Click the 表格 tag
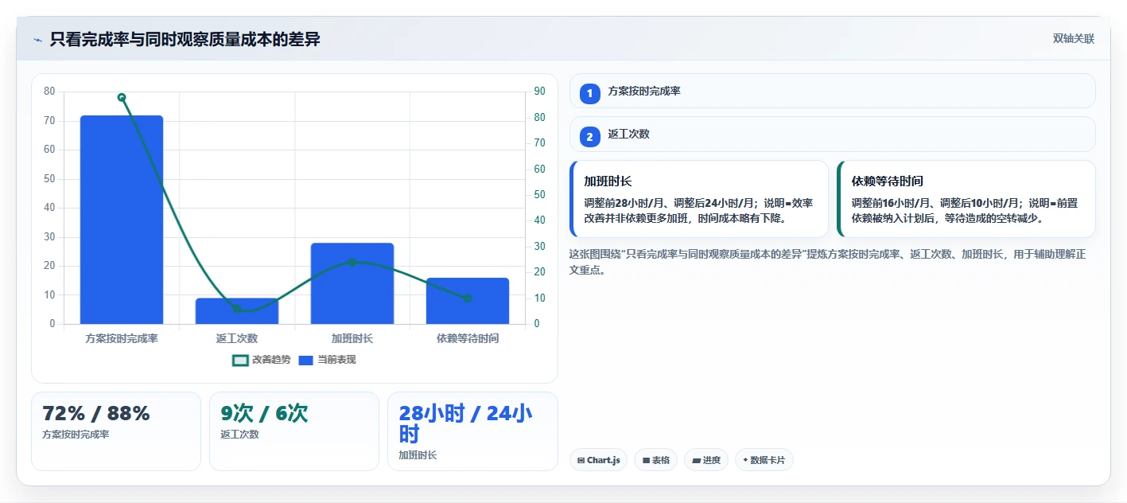 tap(655, 460)
